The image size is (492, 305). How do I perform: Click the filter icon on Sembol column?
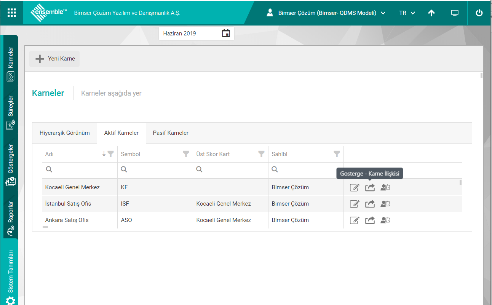click(186, 154)
